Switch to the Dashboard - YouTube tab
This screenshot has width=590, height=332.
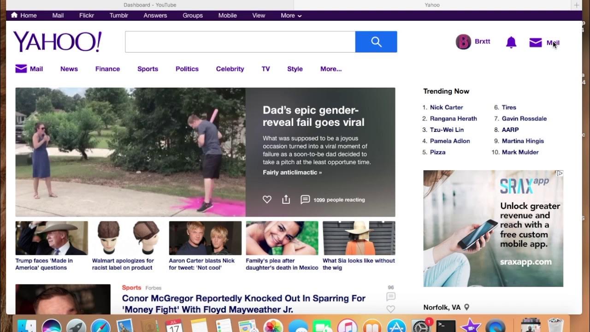tap(150, 5)
